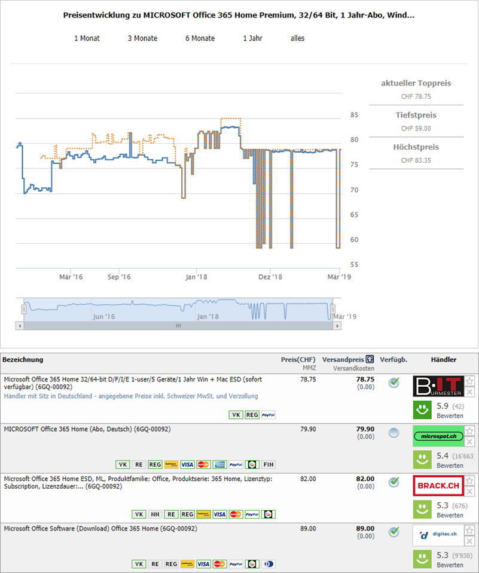
Task: Switch chart range to 6 Monate
Action: (x=200, y=38)
